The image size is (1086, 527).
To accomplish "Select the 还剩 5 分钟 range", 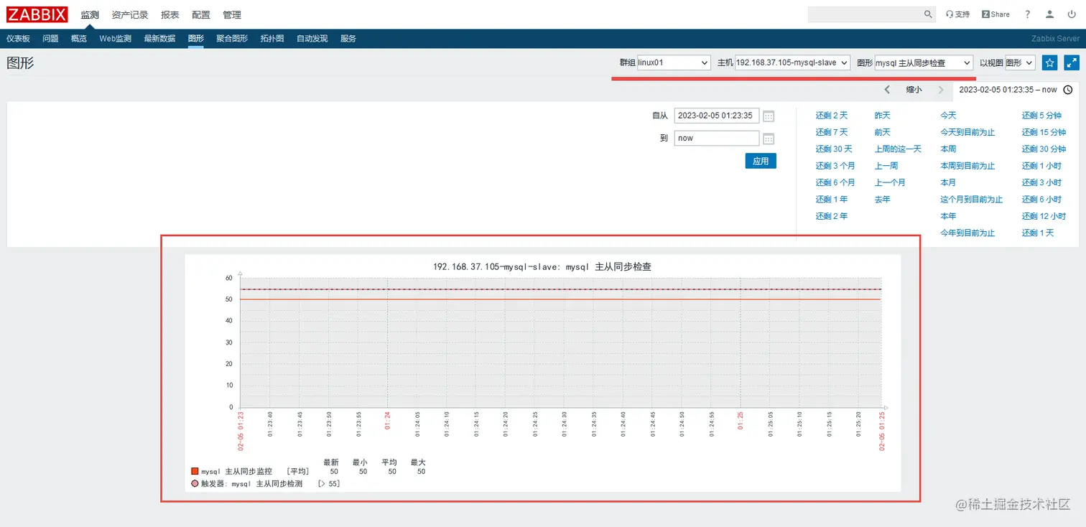I will [1042, 116].
